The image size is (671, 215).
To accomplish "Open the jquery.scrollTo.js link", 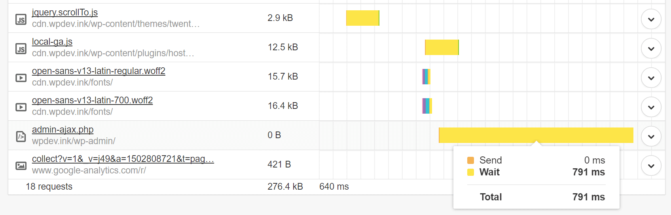I will coord(65,12).
